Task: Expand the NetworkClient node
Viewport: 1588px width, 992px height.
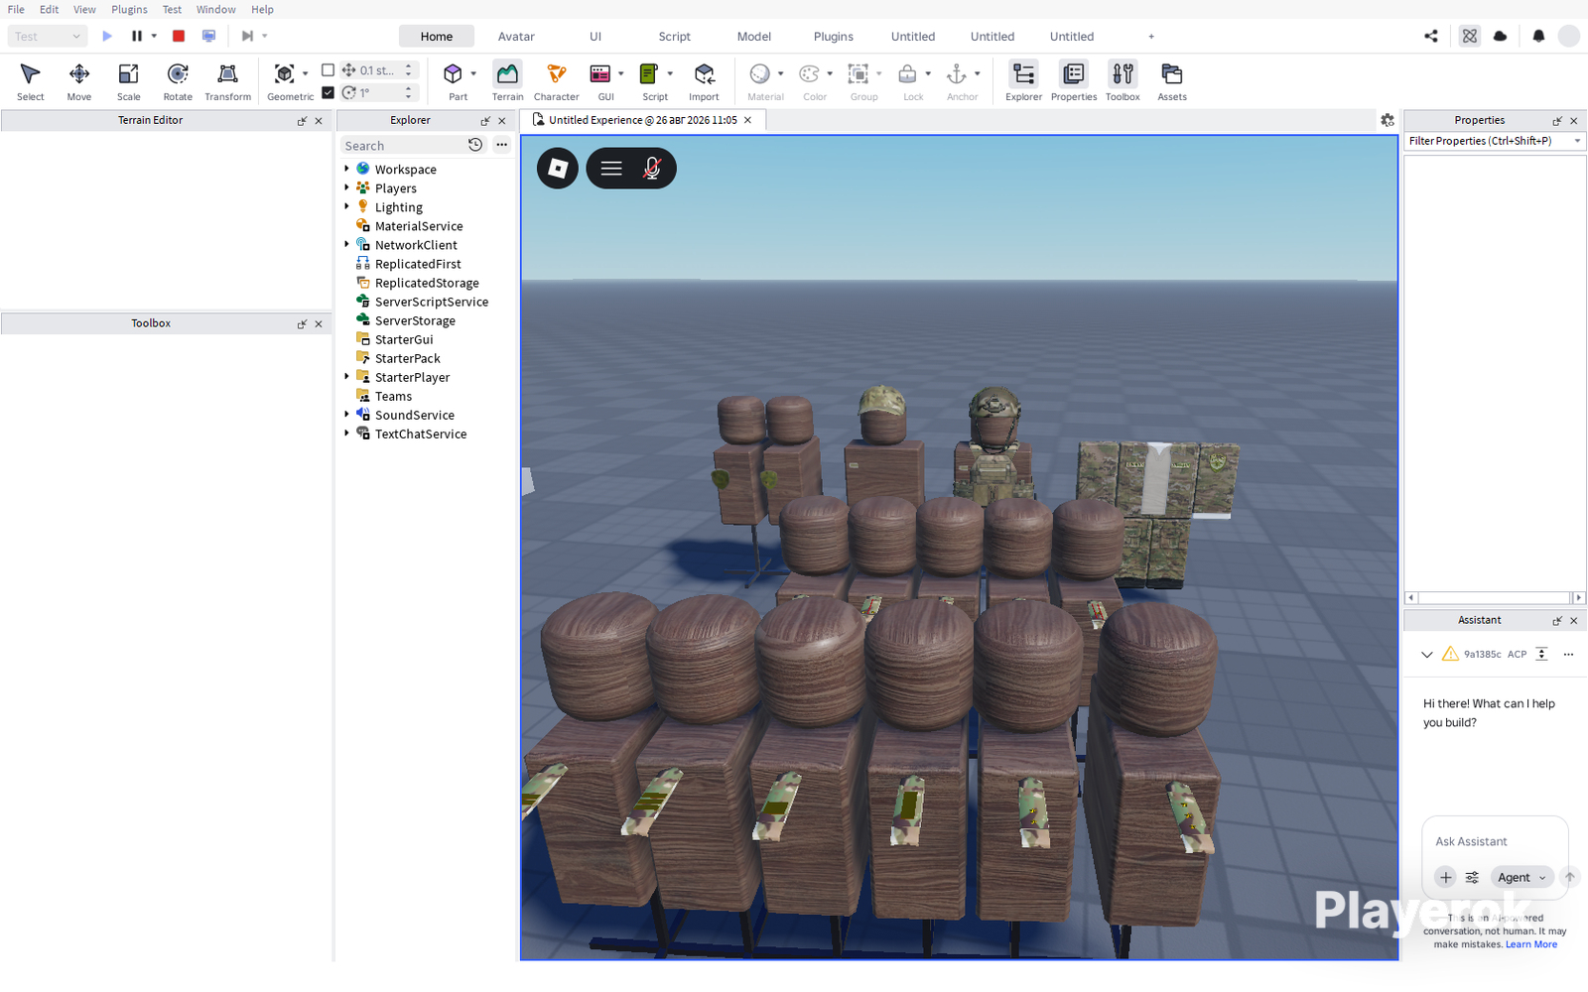Action: pyautogui.click(x=346, y=244)
